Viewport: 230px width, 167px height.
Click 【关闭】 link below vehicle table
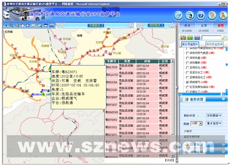[x=169, y=160]
